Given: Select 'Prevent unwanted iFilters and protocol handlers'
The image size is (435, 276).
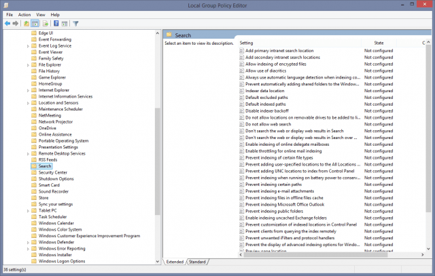Looking at the screenshot, I should [290, 238].
